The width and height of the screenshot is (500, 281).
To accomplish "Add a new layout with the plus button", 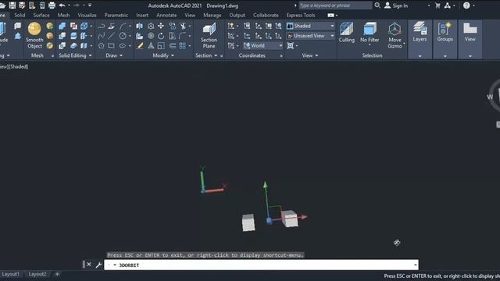I will pyautogui.click(x=57, y=274).
